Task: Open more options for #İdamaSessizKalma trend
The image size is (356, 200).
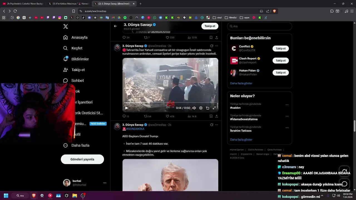Action: (x=287, y=116)
